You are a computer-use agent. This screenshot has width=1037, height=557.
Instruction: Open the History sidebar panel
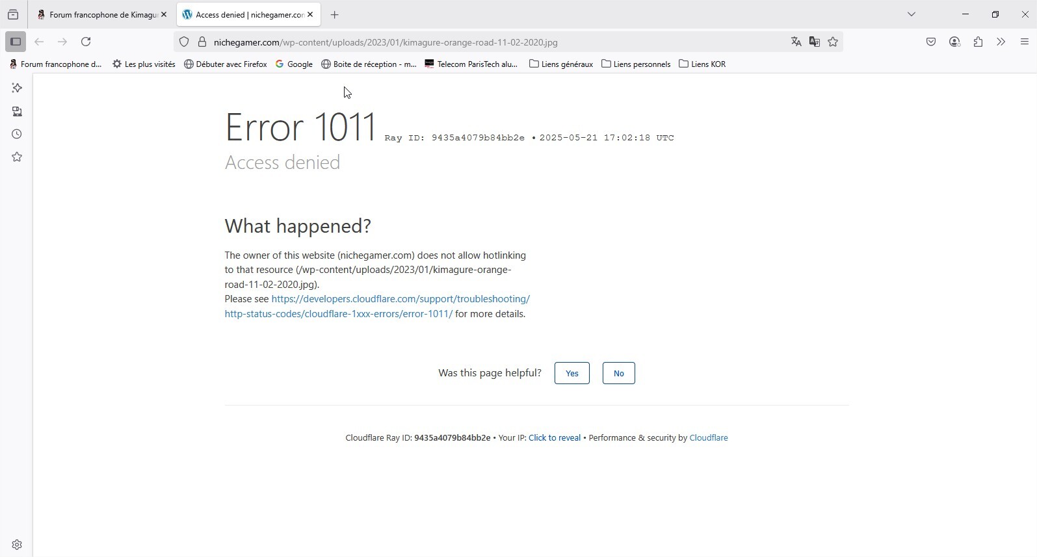(x=17, y=134)
